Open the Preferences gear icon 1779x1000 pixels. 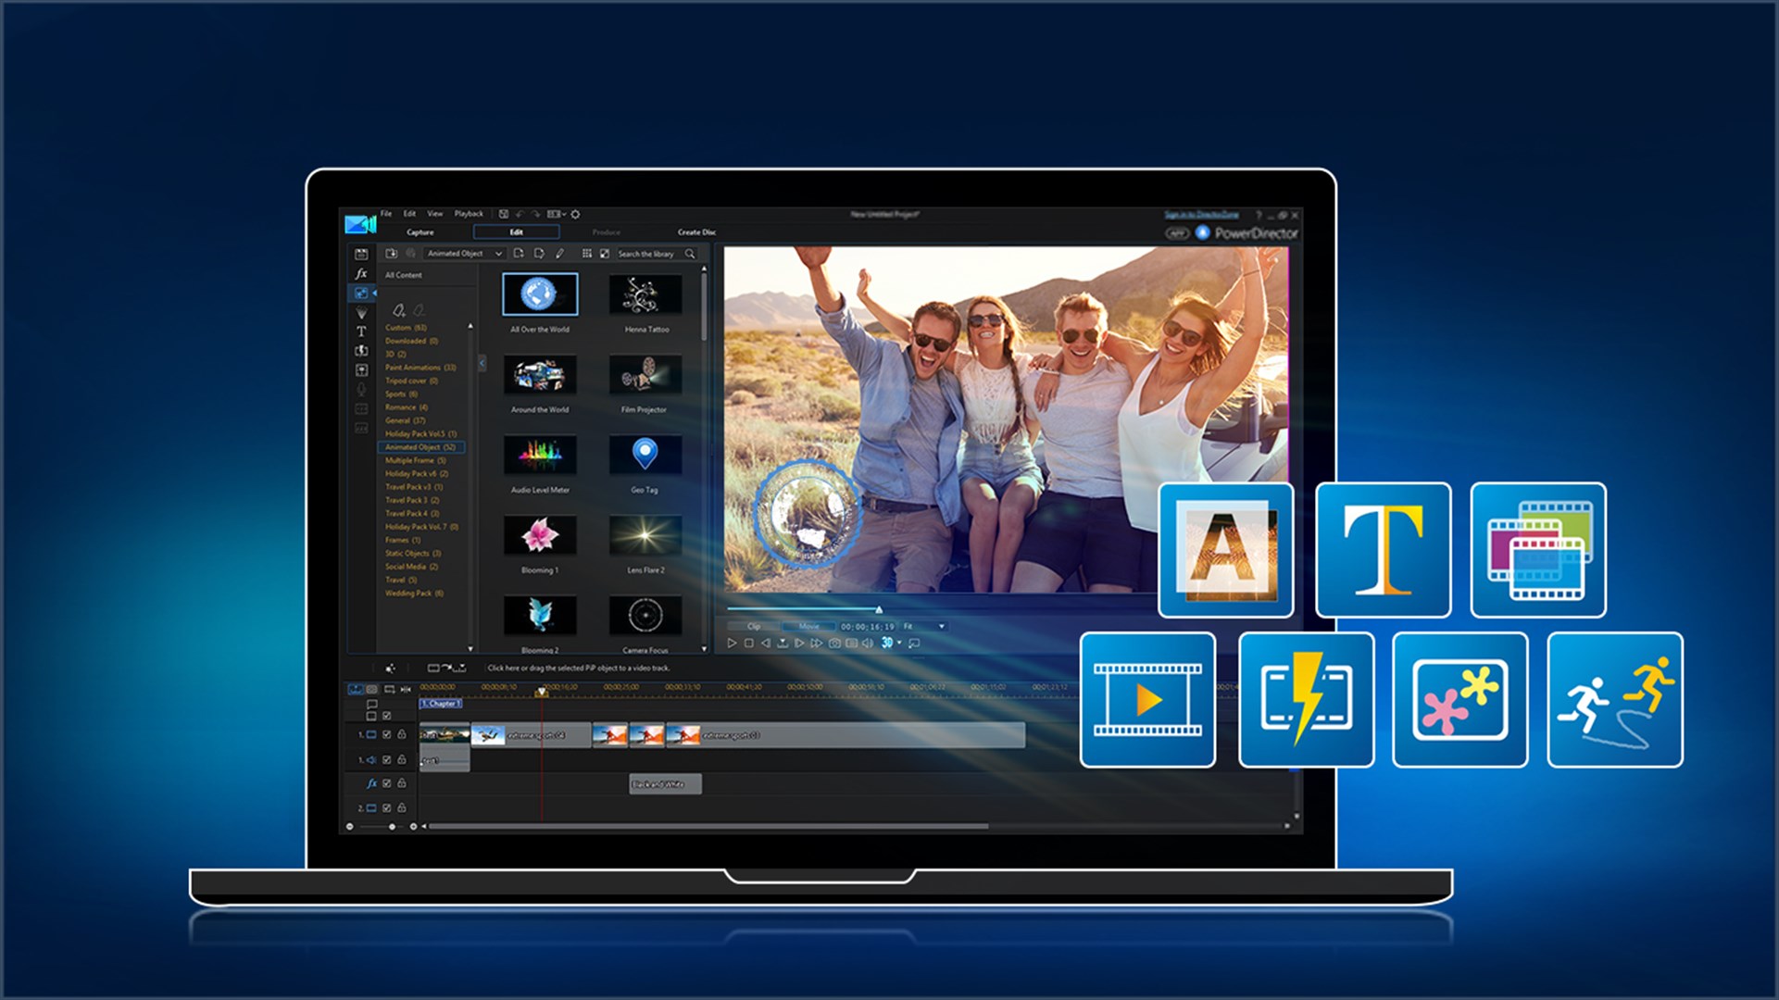pos(575,214)
